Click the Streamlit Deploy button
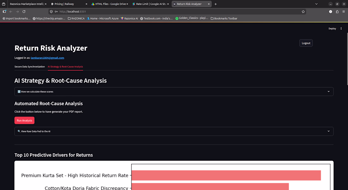Screen dimensions: 348x190 pos(332,28)
